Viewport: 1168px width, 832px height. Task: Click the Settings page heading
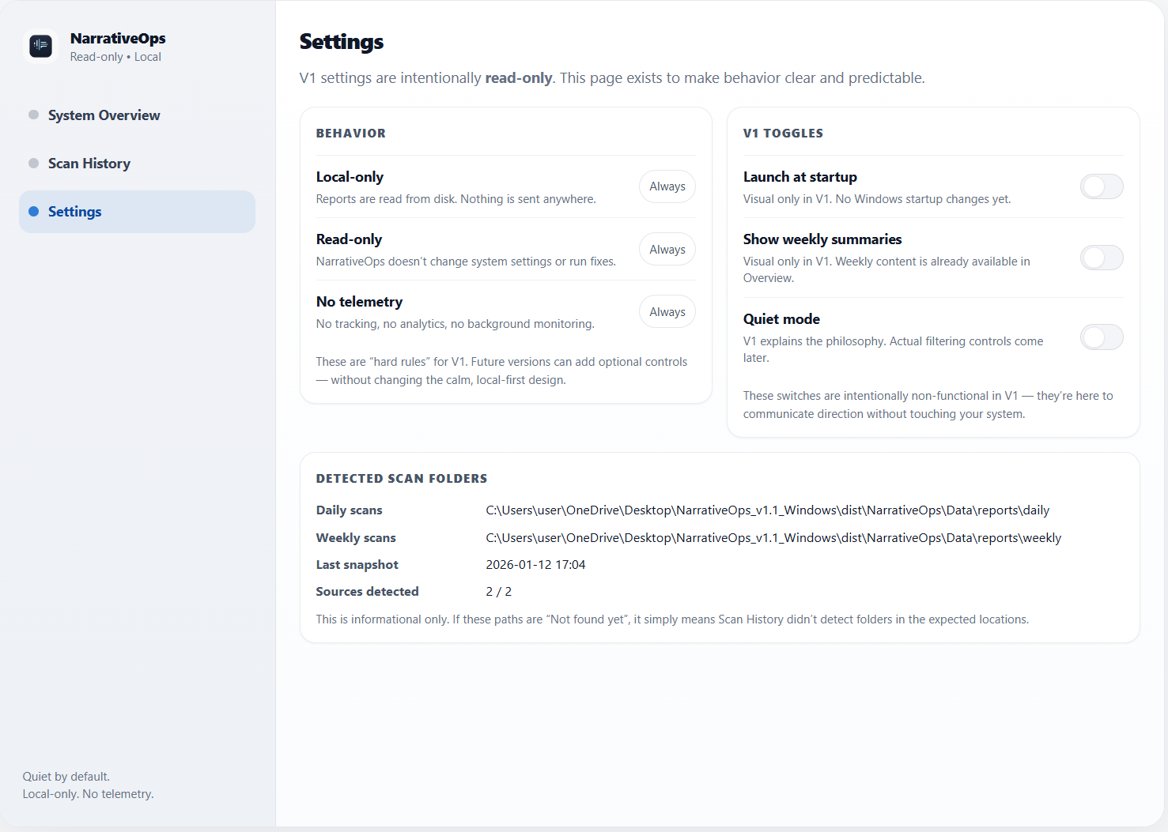point(342,42)
